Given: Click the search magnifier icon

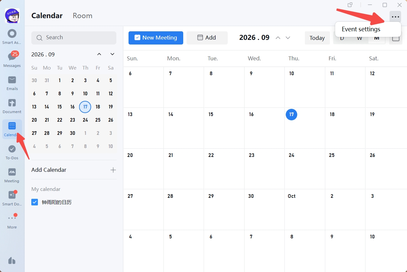Looking at the screenshot, I should coord(39,38).
